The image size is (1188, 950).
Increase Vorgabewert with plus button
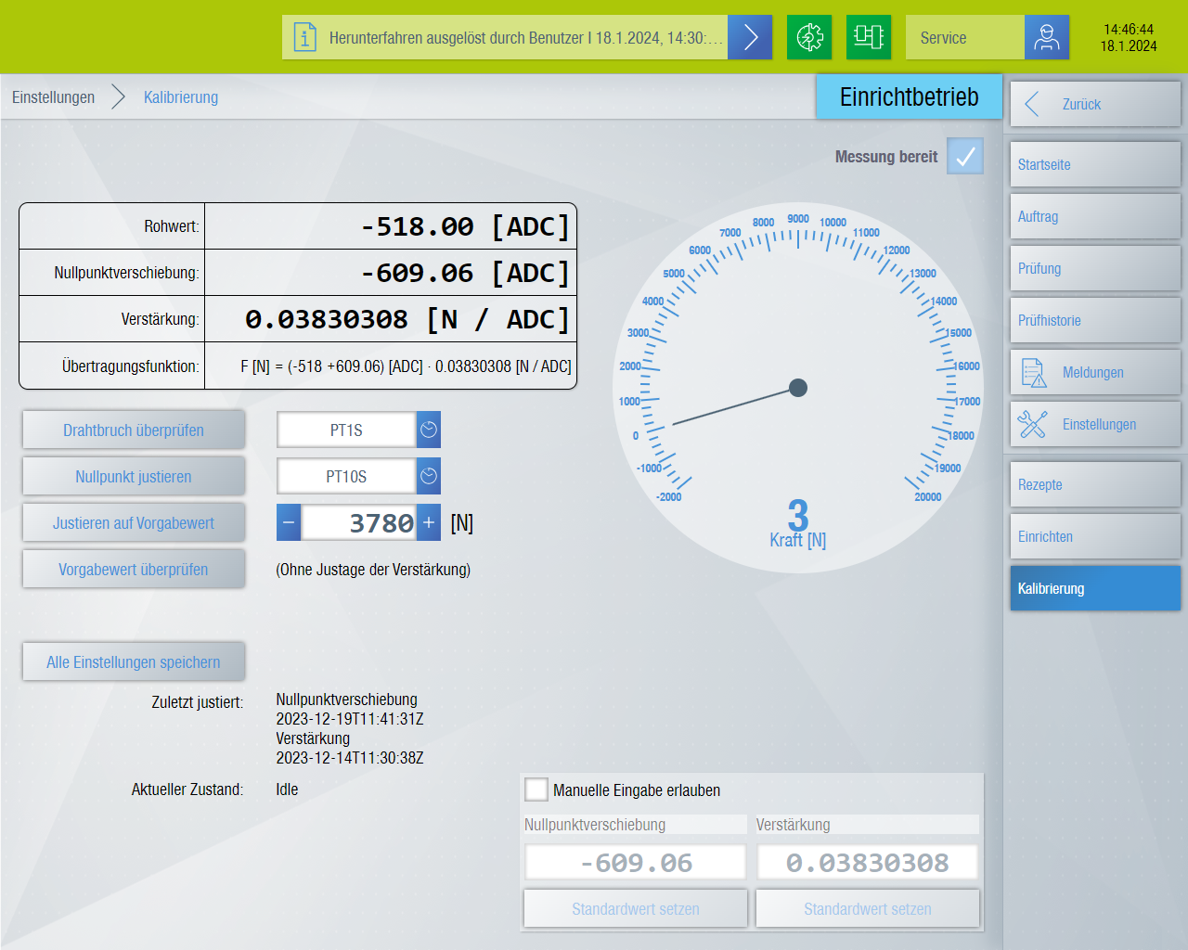point(429,522)
